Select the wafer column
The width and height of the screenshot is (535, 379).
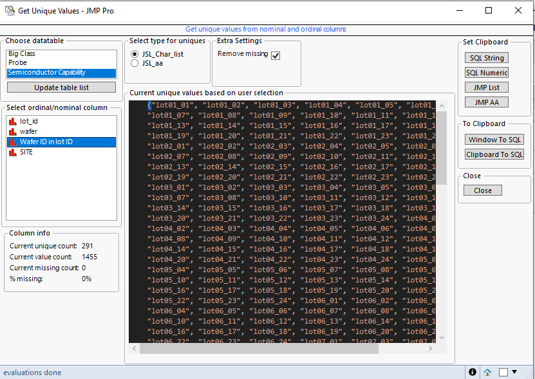point(61,132)
